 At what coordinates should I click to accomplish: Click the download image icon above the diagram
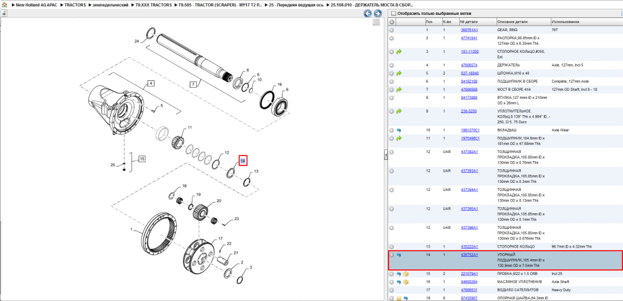pyautogui.click(x=4, y=14)
